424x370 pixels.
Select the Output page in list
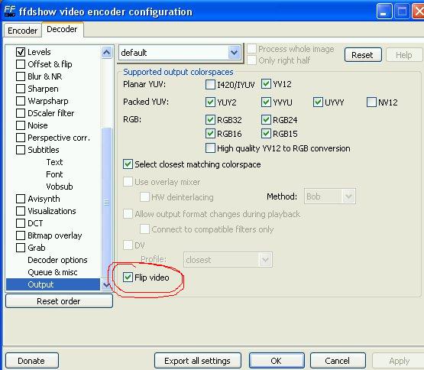point(53,284)
